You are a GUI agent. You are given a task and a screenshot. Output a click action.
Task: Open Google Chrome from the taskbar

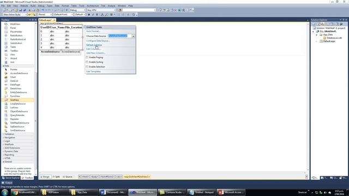click(x=25, y=192)
